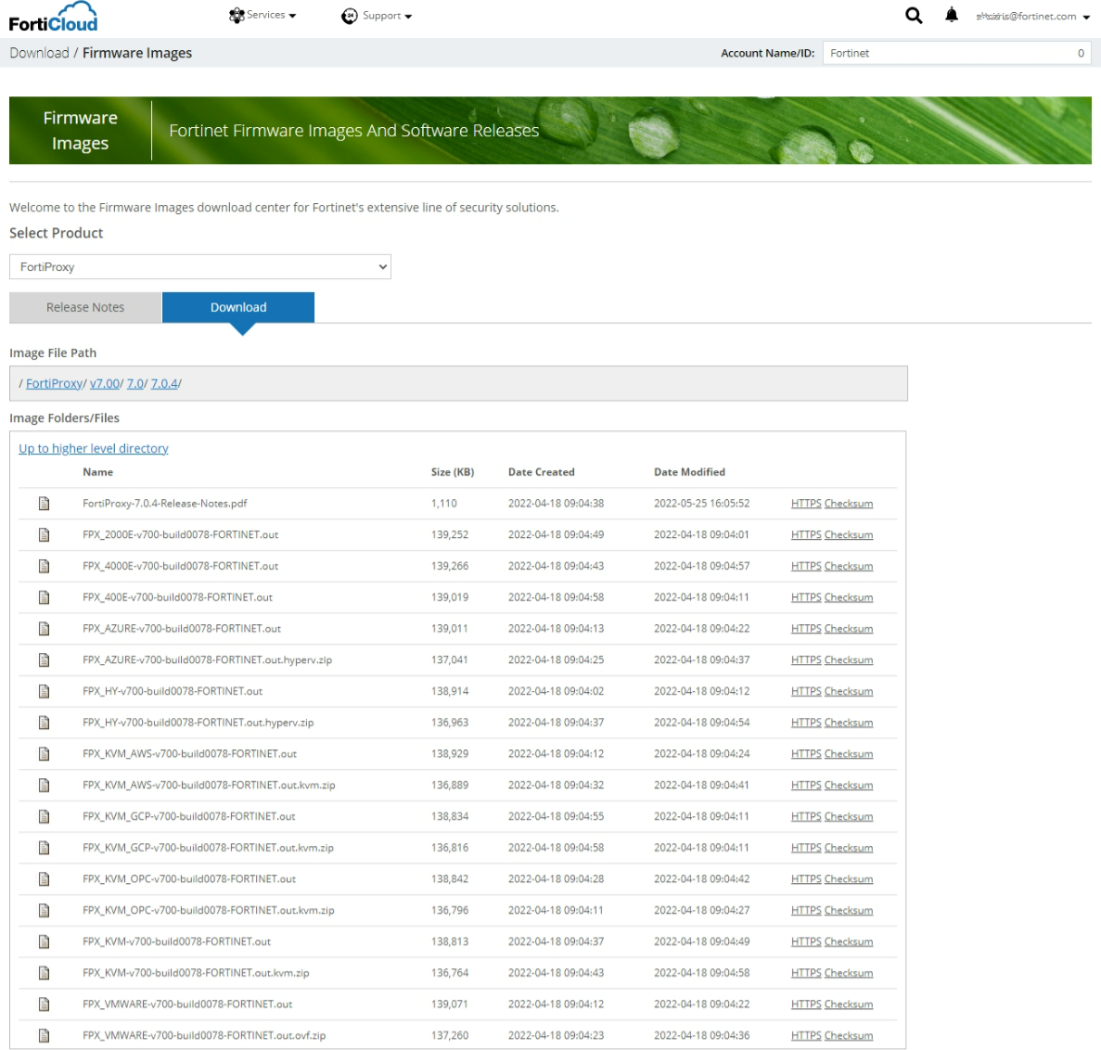Switch to the Release Notes tab
Viewport: 1101px width, 1050px height.
click(84, 307)
